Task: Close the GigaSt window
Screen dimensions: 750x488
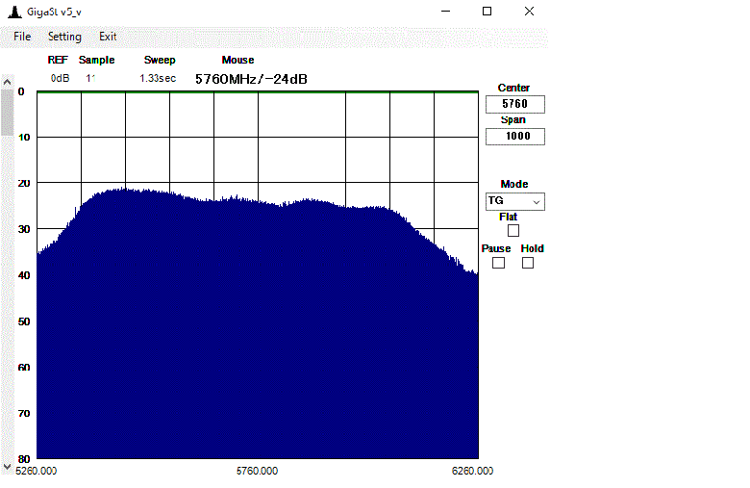Action: tap(529, 11)
